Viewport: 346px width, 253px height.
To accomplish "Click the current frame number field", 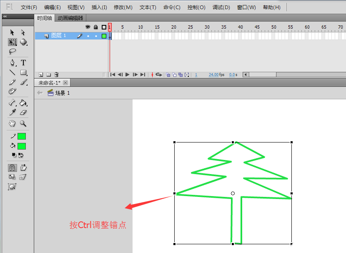I will tap(196, 75).
